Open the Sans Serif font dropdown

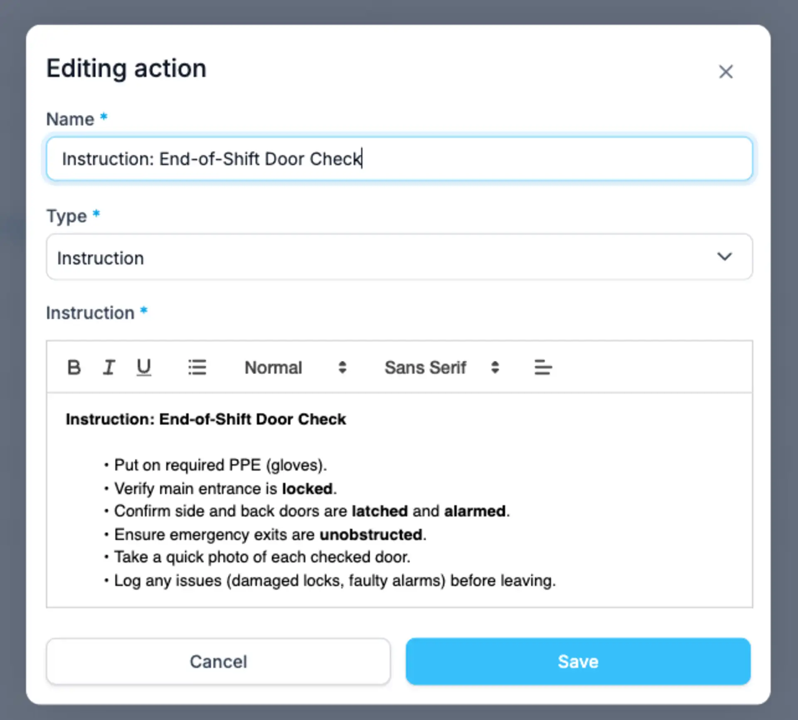point(426,367)
